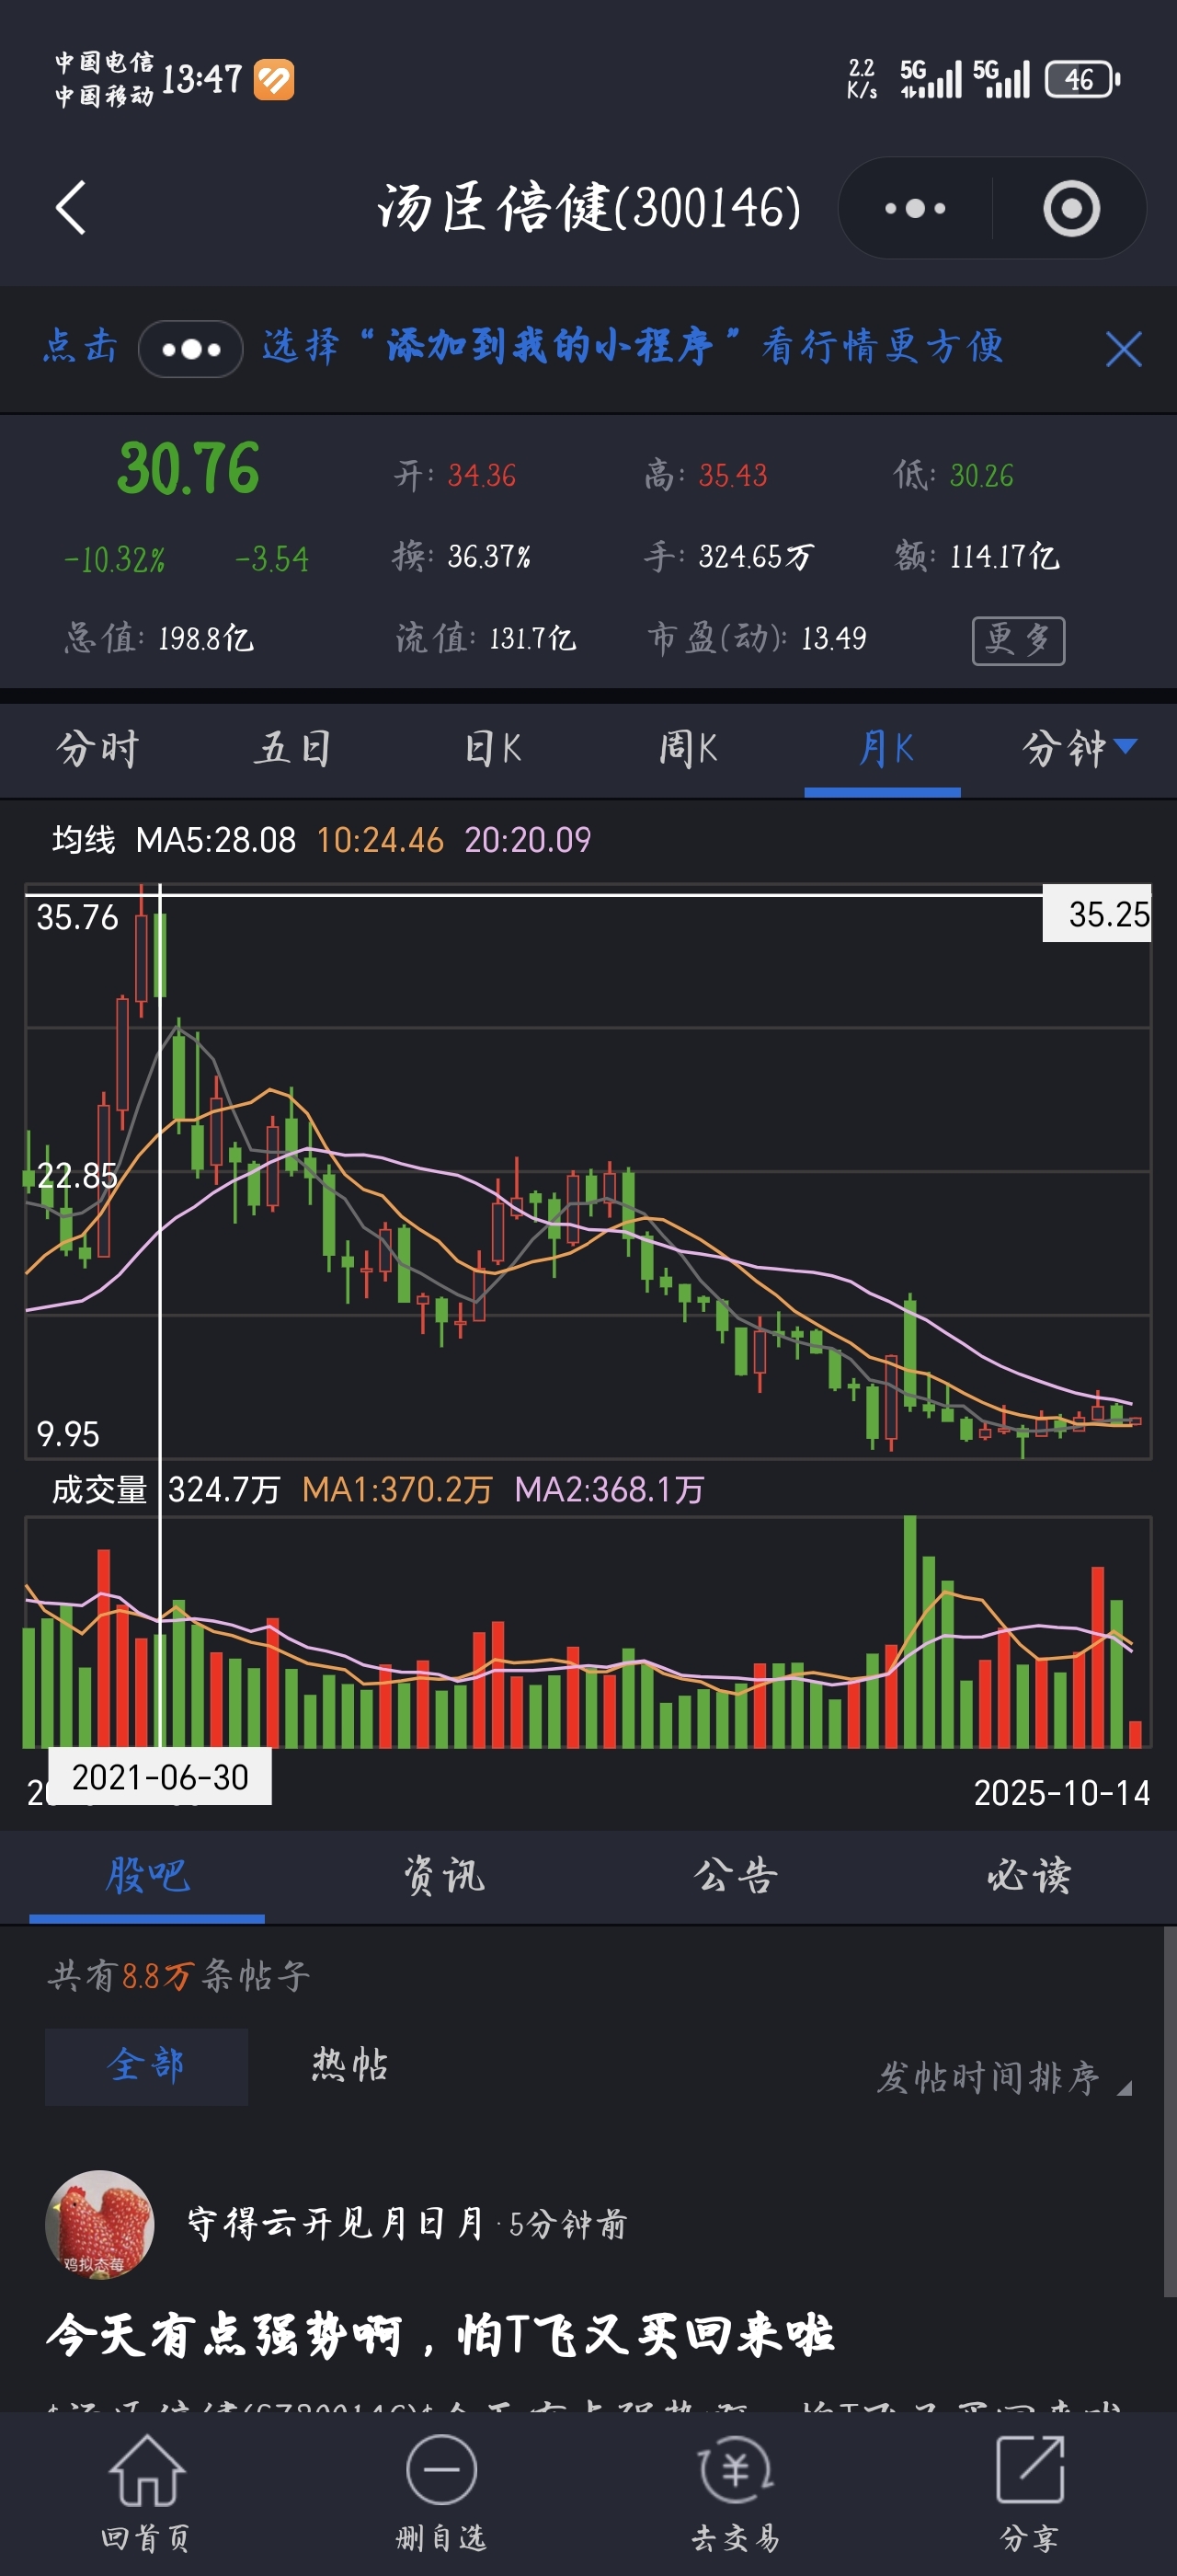Open the 股吧 forum tab

click(x=147, y=1874)
